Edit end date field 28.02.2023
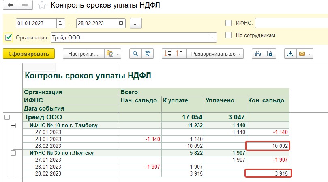Viewport: 328px width, 182px height. (96, 23)
